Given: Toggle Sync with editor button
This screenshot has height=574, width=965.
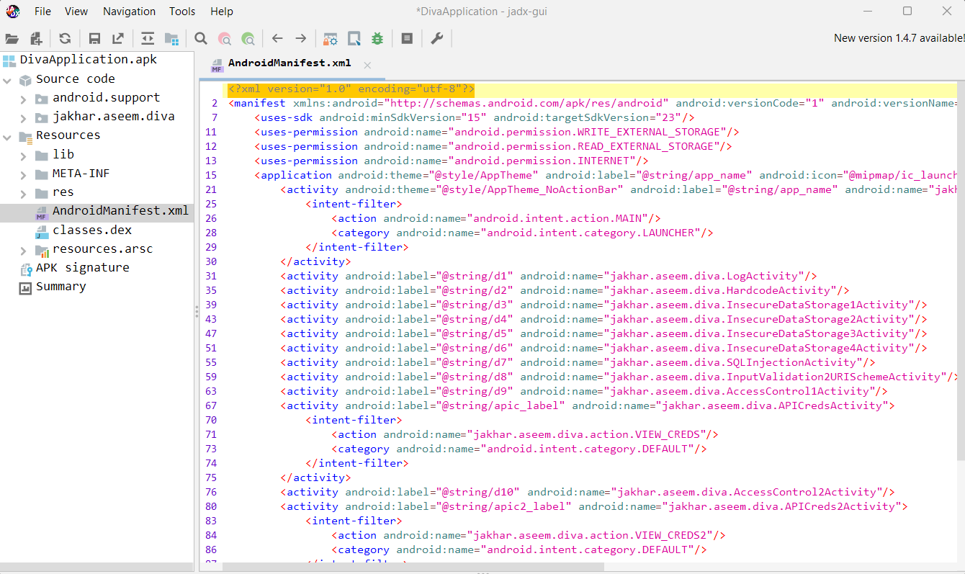Looking at the screenshot, I should coord(148,38).
